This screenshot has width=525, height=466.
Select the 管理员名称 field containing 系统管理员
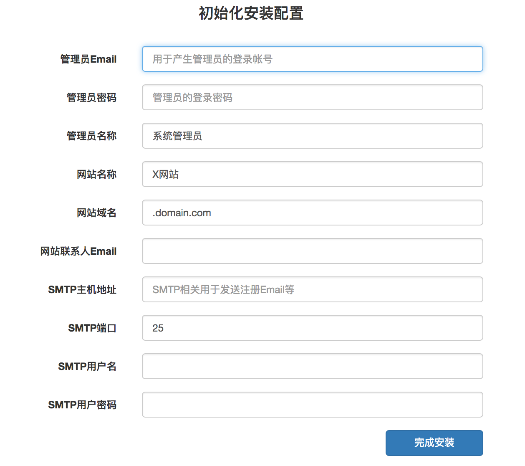312,136
